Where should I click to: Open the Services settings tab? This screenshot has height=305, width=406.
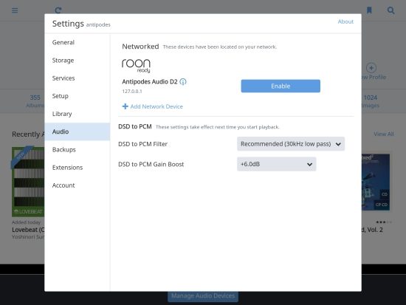tap(78, 78)
